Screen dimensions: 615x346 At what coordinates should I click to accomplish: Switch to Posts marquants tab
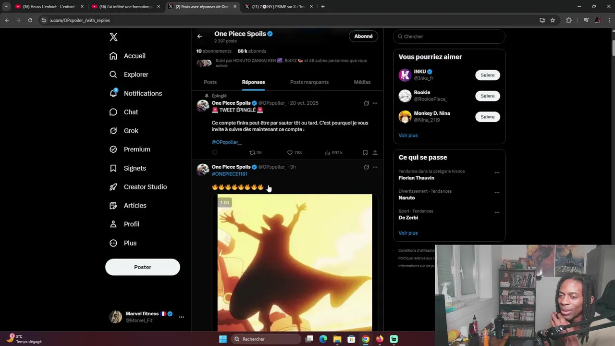309,82
